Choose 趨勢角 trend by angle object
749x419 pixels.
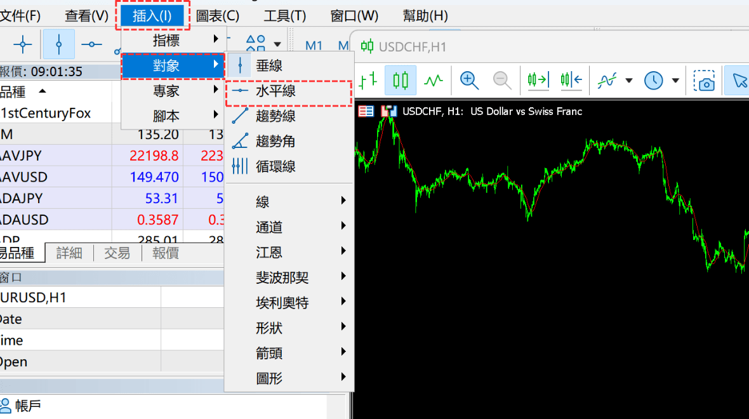[x=289, y=142]
